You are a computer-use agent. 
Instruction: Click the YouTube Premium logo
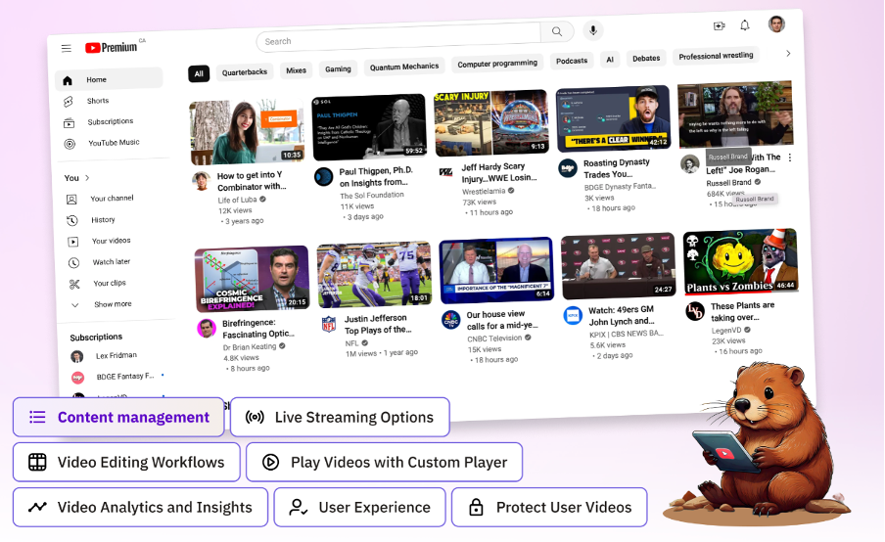coord(112,47)
